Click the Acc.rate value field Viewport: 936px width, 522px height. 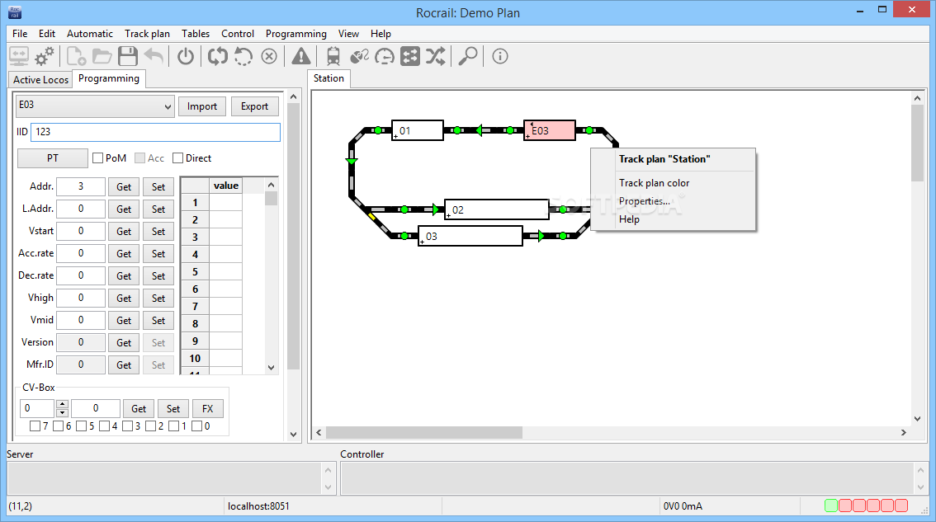[x=81, y=253]
